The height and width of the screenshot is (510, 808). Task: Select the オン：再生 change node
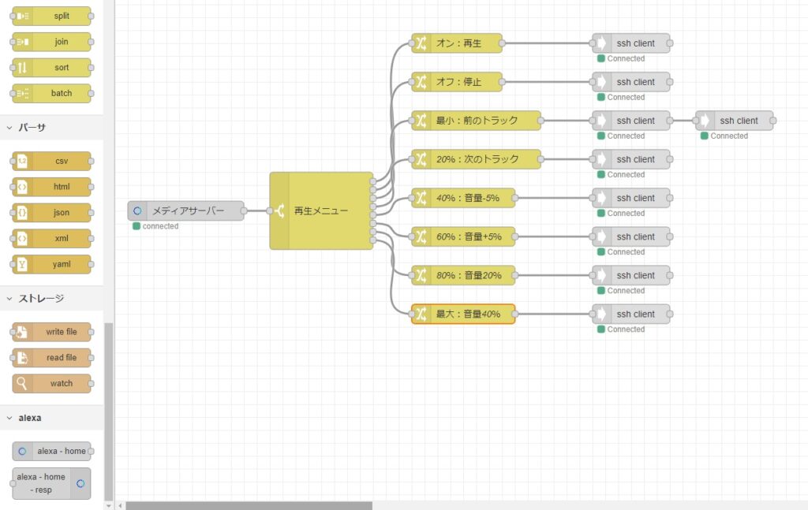click(x=457, y=43)
